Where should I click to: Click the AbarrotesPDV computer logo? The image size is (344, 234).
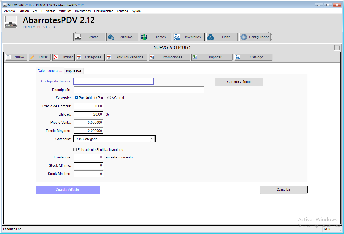11,22
